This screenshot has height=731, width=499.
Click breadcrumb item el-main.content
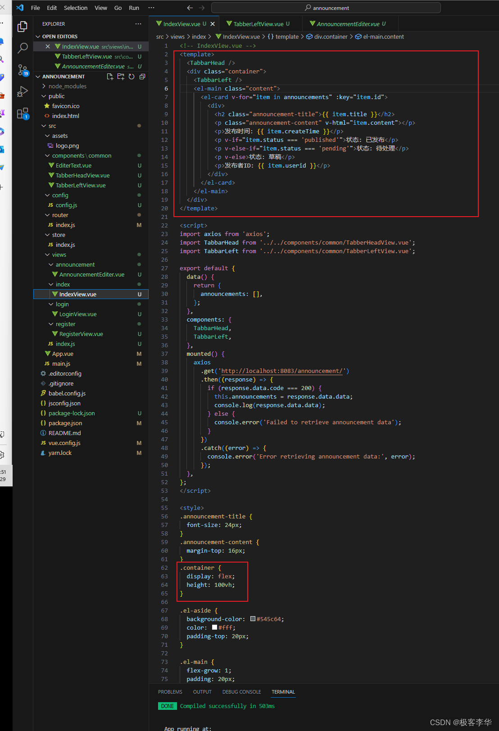[380, 36]
